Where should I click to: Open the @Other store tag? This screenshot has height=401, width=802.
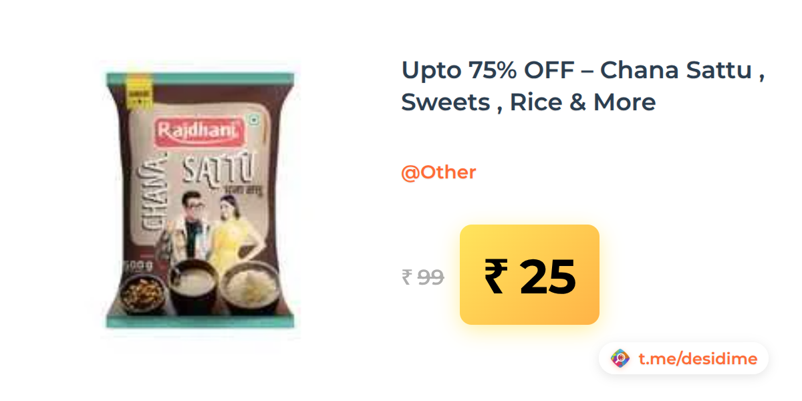click(x=438, y=172)
